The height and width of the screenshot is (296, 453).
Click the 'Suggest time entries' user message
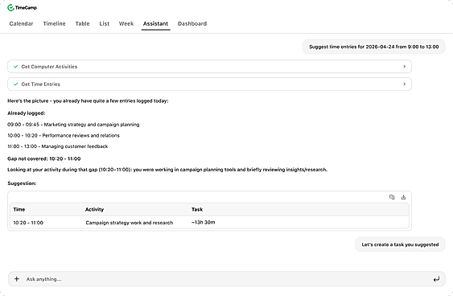(374, 47)
